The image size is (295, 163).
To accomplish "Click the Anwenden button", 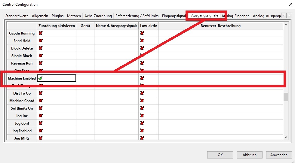I will 279,155.
